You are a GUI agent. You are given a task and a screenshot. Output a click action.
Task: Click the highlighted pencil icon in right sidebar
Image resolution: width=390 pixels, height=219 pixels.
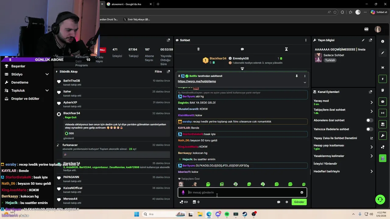pyautogui.click(x=383, y=53)
